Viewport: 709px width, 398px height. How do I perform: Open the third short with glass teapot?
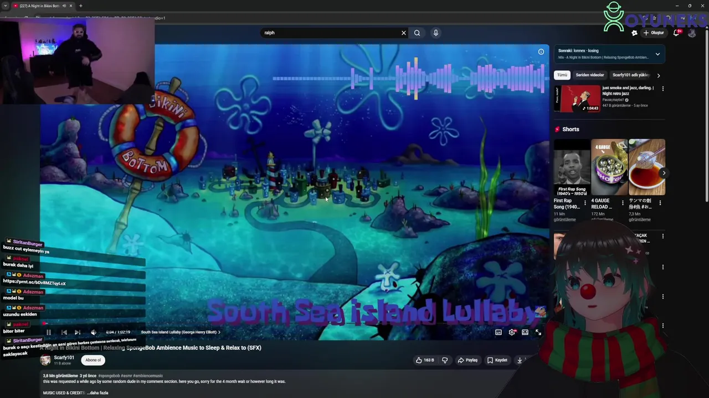pyautogui.click(x=647, y=167)
